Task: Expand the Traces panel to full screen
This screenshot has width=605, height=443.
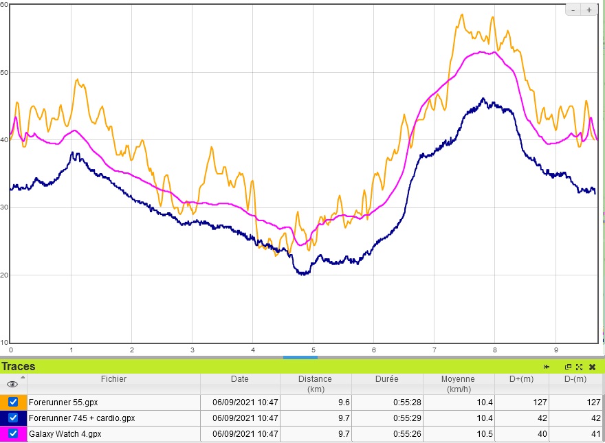Action: (580, 367)
